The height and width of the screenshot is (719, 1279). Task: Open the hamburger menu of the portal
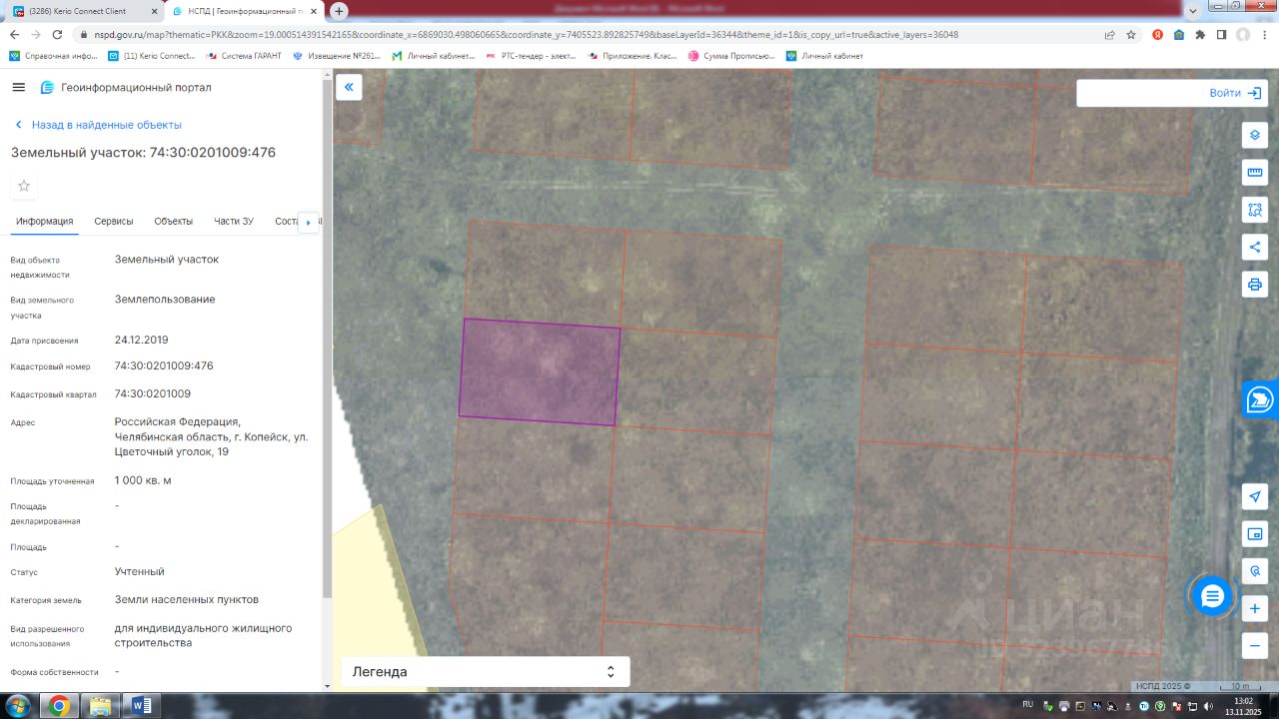tap(18, 87)
